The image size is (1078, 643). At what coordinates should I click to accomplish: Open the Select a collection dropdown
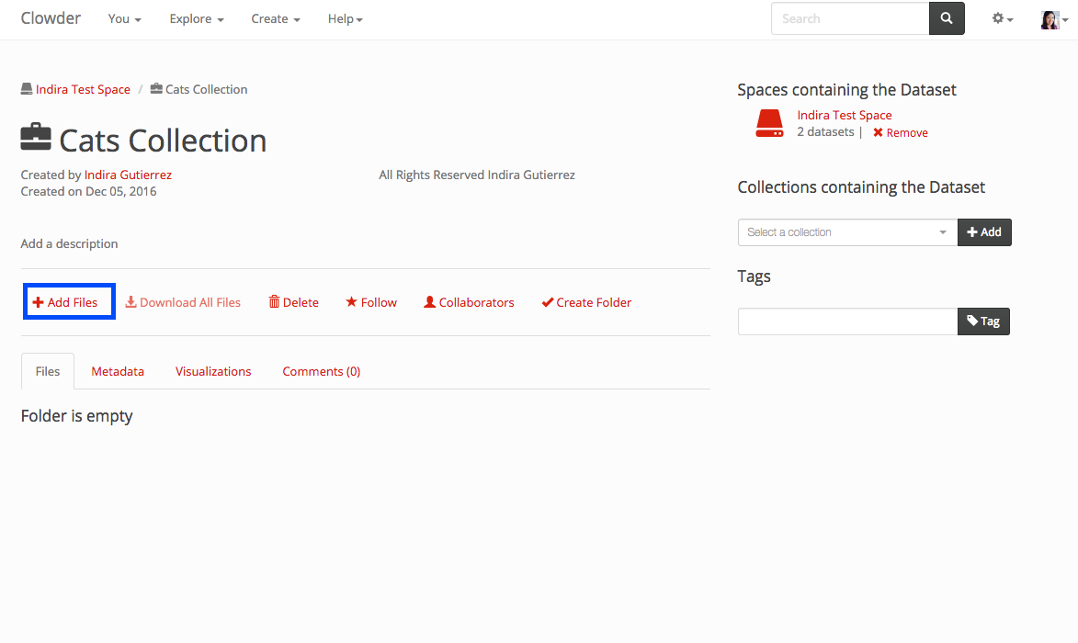(846, 232)
